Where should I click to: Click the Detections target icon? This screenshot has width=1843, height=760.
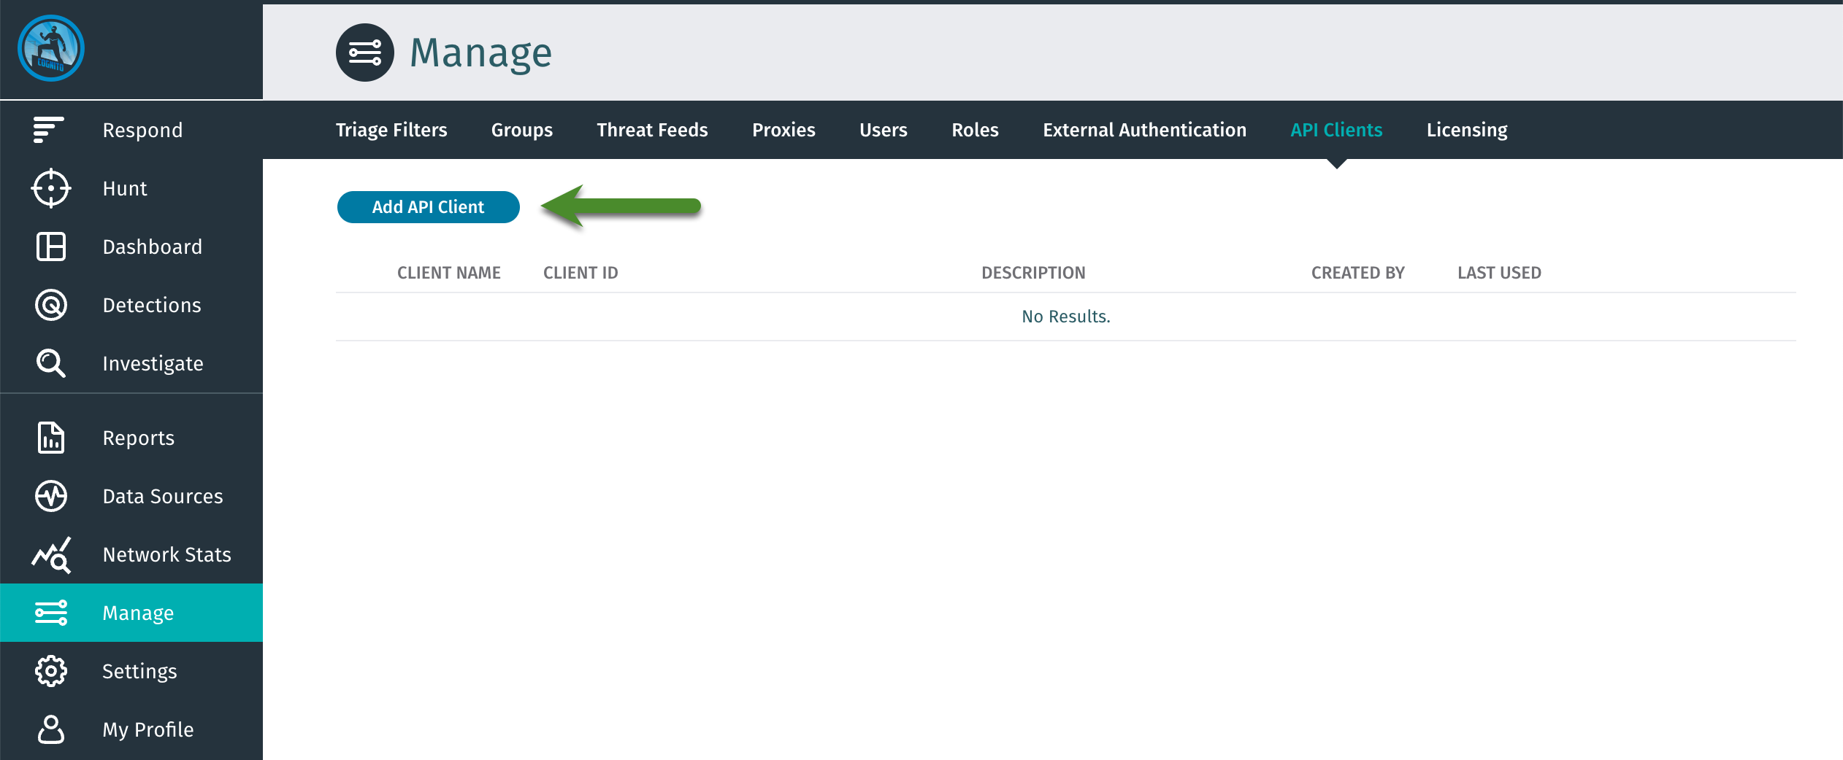[51, 305]
